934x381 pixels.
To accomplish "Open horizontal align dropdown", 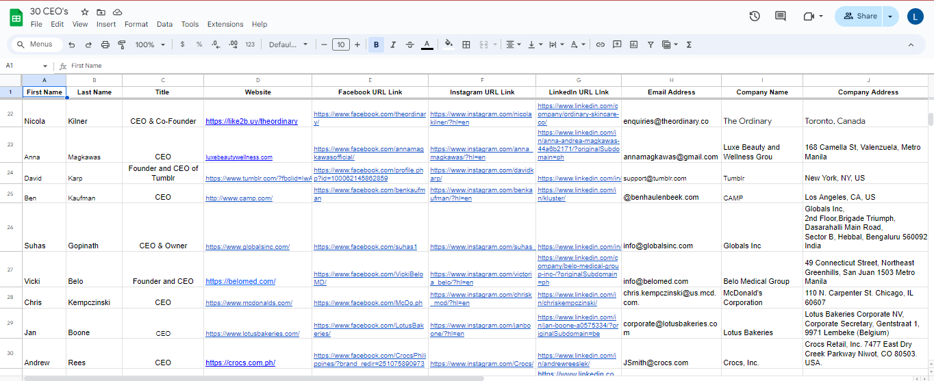I will [513, 44].
